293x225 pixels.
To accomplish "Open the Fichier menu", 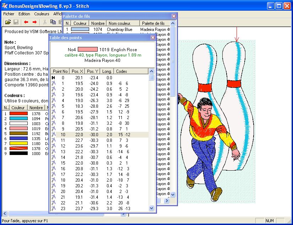I will [x=9, y=14].
